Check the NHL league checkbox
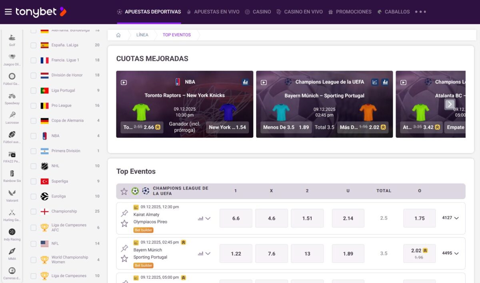The width and height of the screenshot is (480, 283). tap(34, 166)
